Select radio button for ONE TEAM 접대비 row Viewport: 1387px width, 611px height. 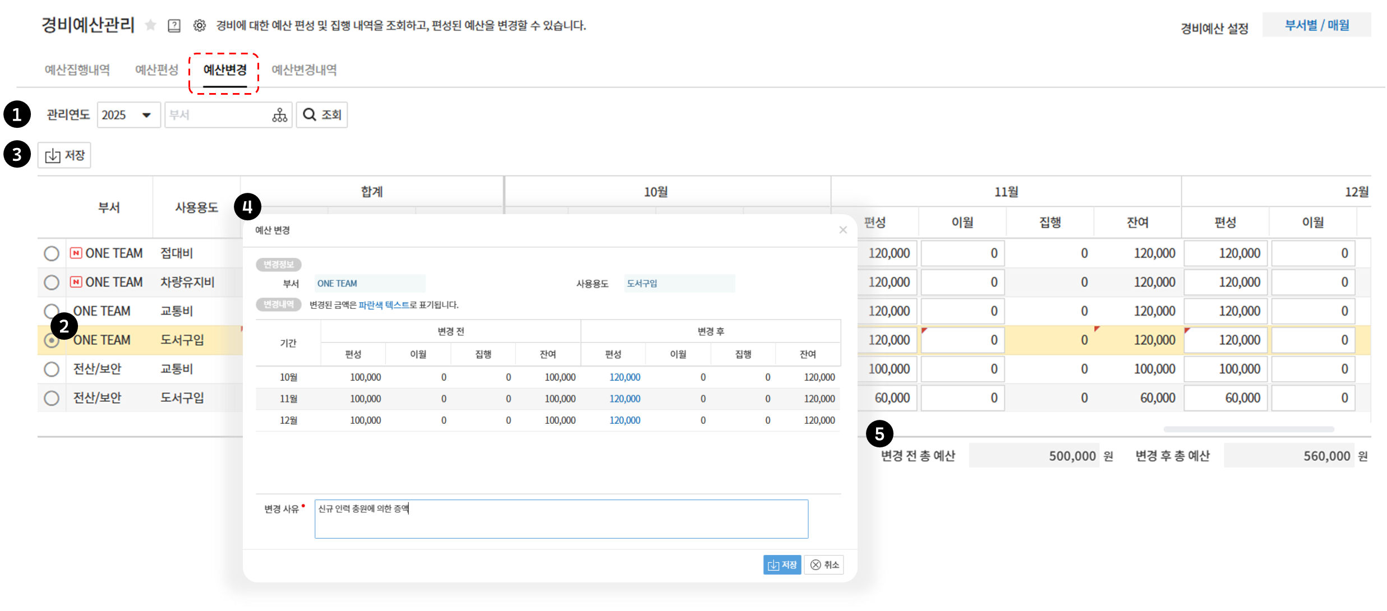tap(52, 253)
